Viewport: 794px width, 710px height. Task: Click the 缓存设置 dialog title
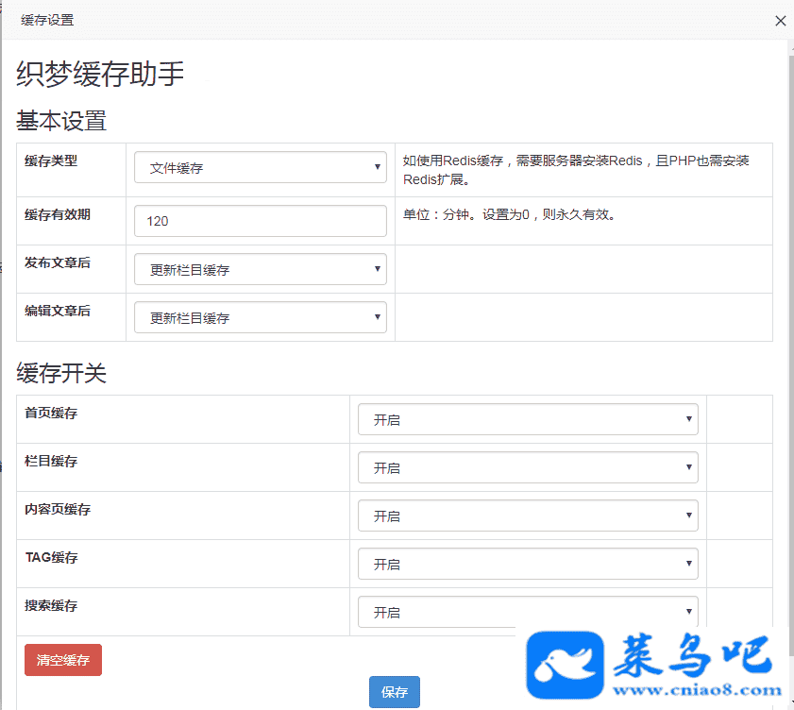point(47,20)
